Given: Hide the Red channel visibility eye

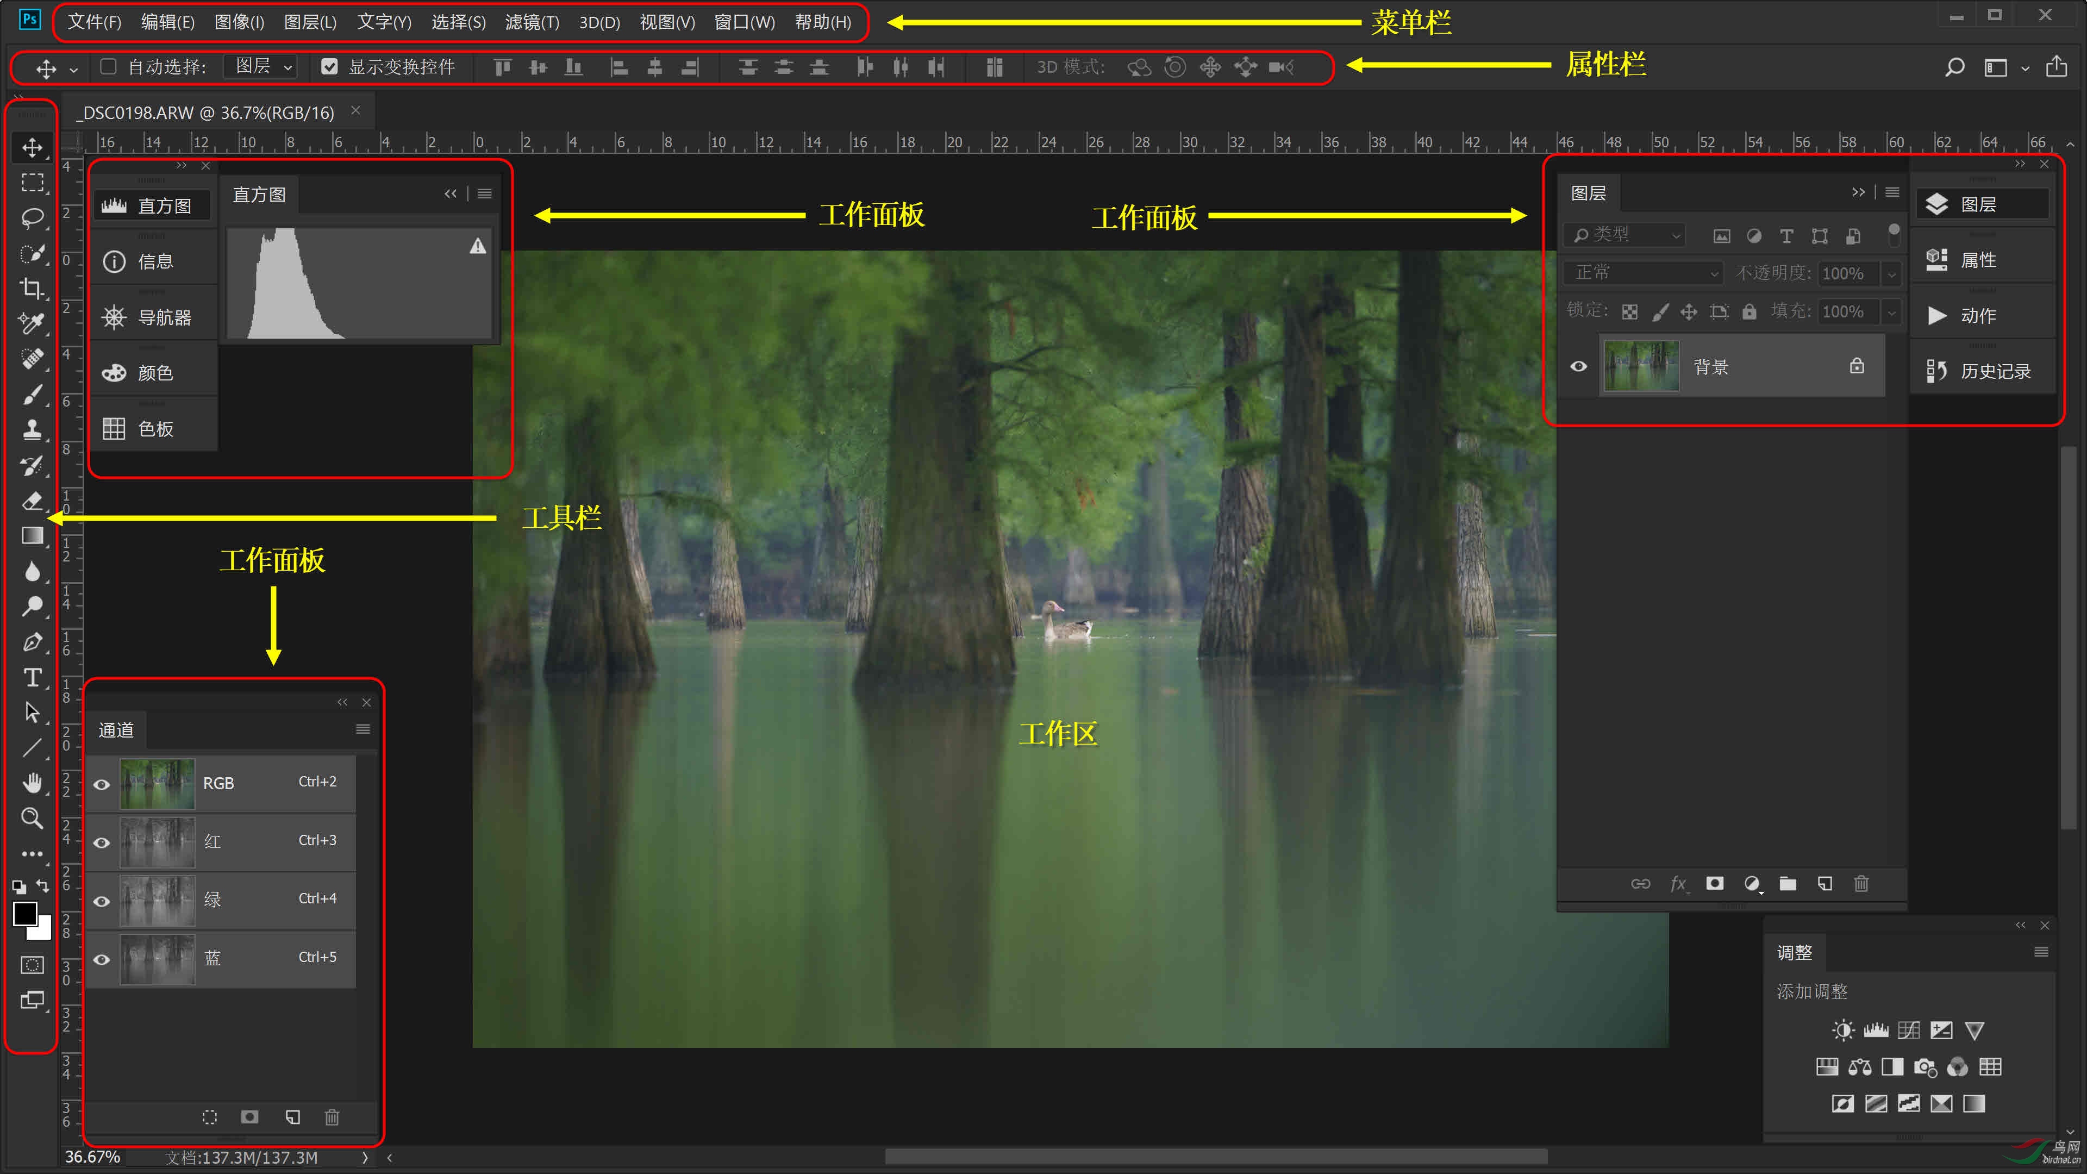Looking at the screenshot, I should click(101, 842).
